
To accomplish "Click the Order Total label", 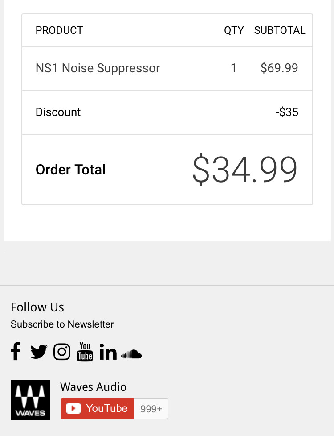I will pyautogui.click(x=70, y=170).
